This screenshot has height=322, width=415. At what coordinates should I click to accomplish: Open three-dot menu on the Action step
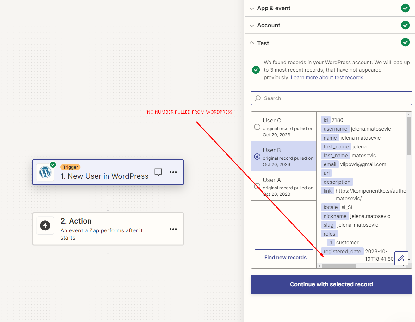[173, 229]
